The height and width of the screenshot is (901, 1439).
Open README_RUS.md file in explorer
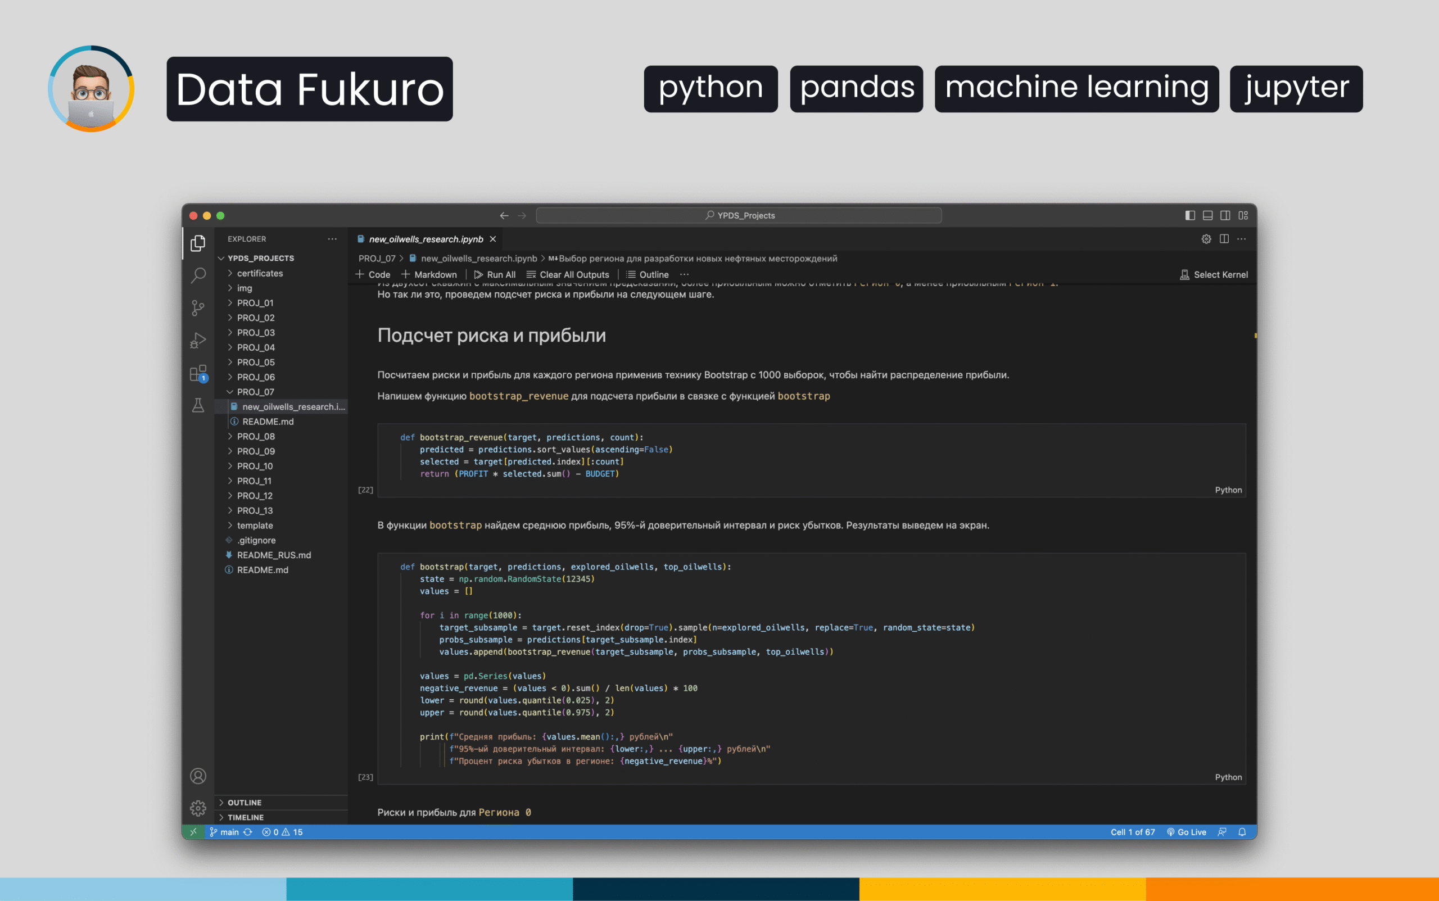pos(274,555)
